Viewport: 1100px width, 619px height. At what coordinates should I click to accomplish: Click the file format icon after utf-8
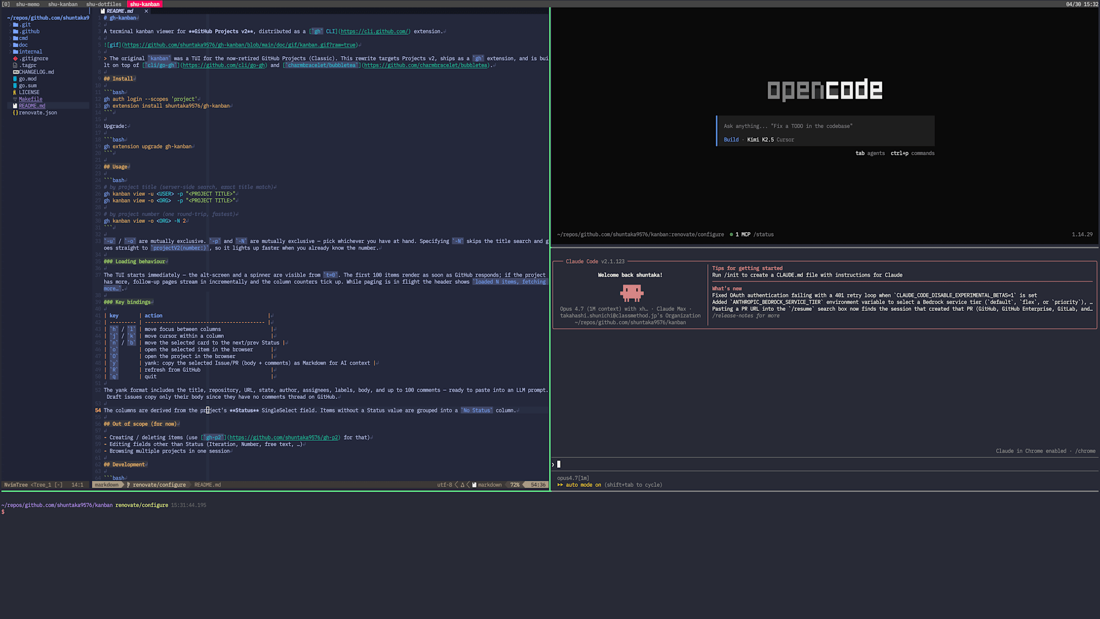(x=463, y=485)
